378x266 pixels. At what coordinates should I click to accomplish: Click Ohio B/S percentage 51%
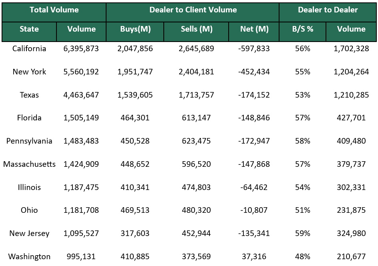pos(302,210)
